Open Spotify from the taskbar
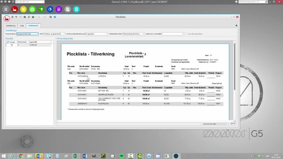 point(122,156)
